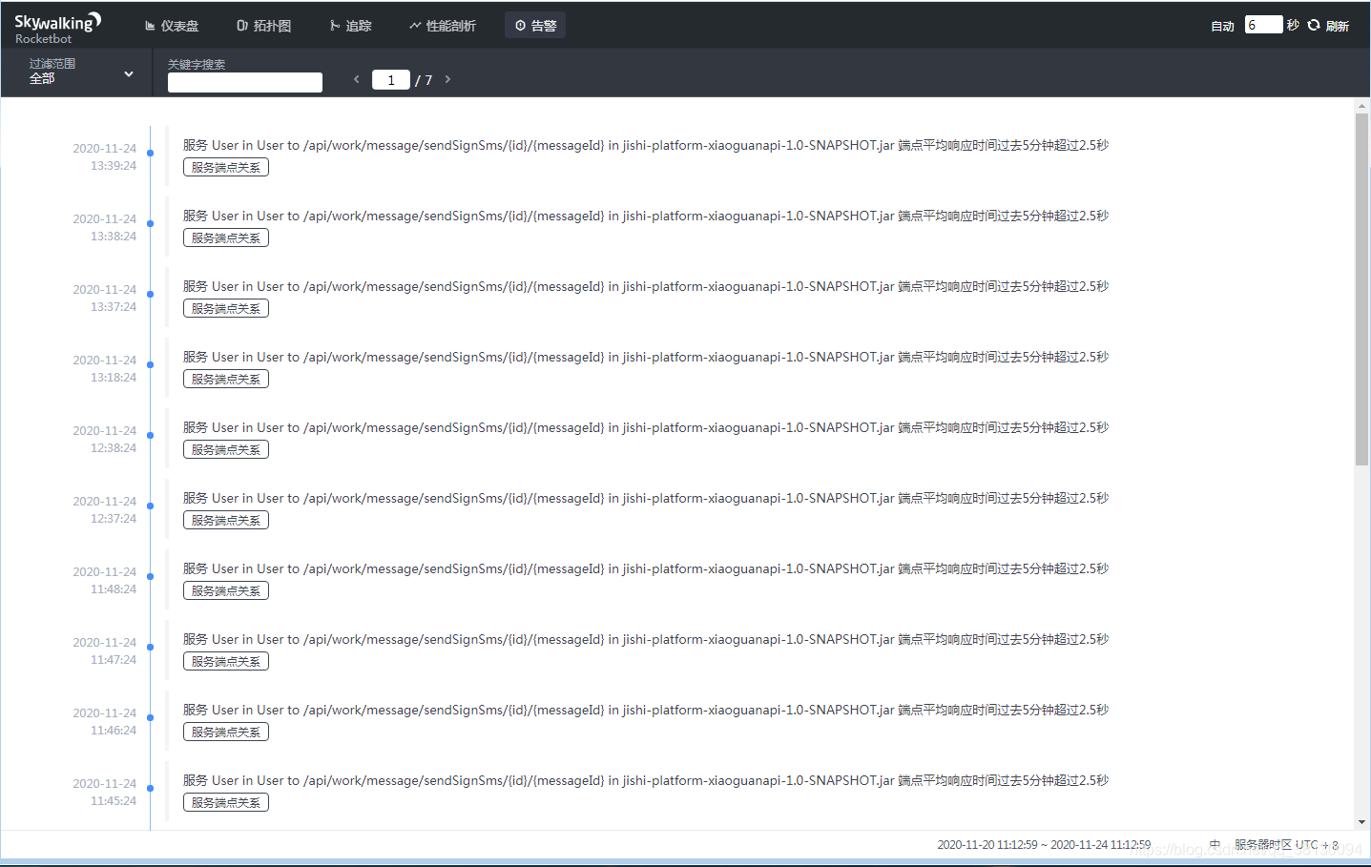The image size is (1371, 867).
Task: Open 服务端点关系 tag for 13:39:24 alarm
Action: [226, 167]
